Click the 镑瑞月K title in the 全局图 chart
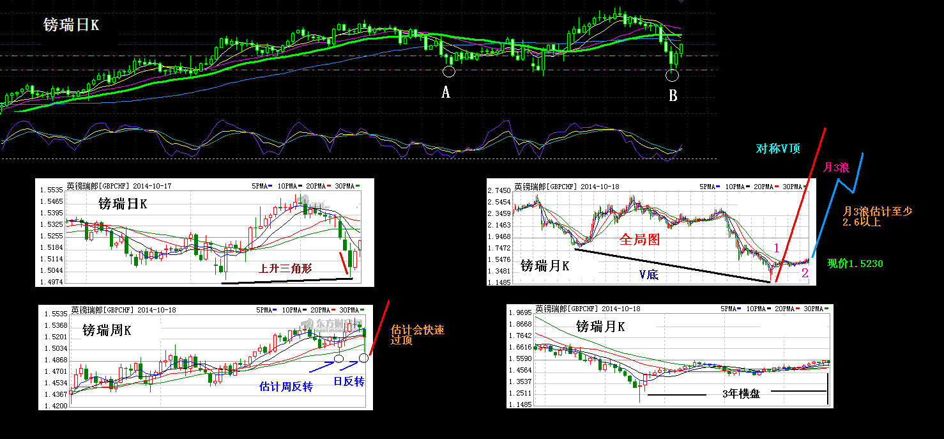The image size is (944, 439). (545, 265)
